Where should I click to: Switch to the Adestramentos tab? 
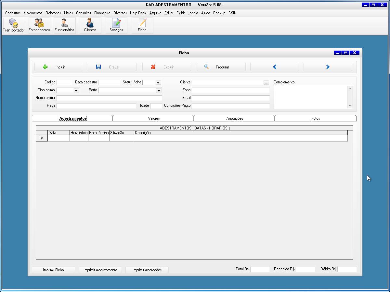click(x=73, y=118)
